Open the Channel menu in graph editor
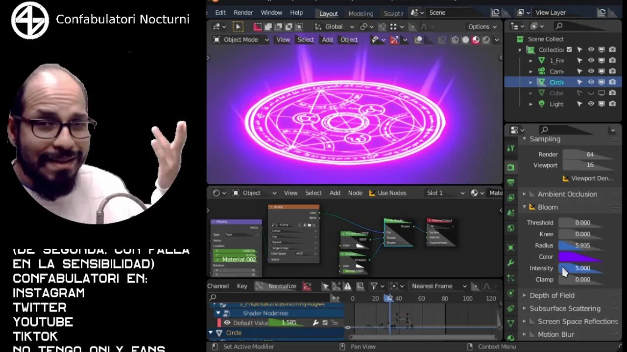 pyautogui.click(x=218, y=286)
